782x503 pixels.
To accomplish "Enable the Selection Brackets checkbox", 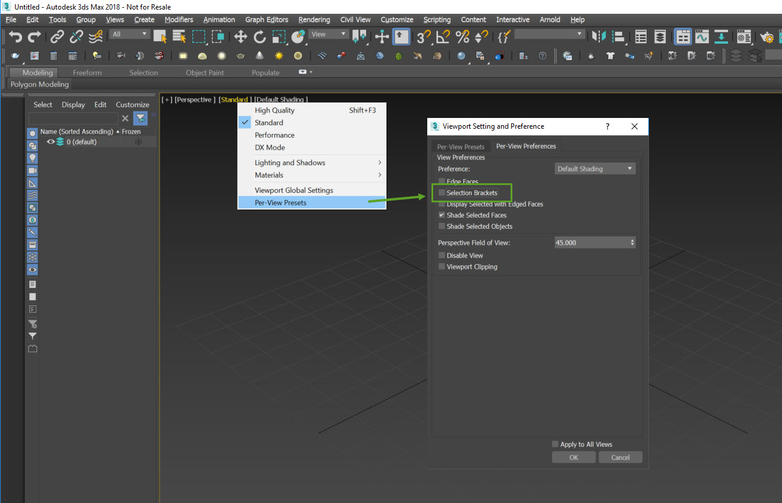I will point(442,193).
